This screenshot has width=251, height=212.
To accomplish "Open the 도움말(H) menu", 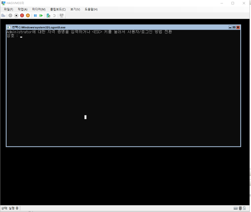I will [91, 9].
